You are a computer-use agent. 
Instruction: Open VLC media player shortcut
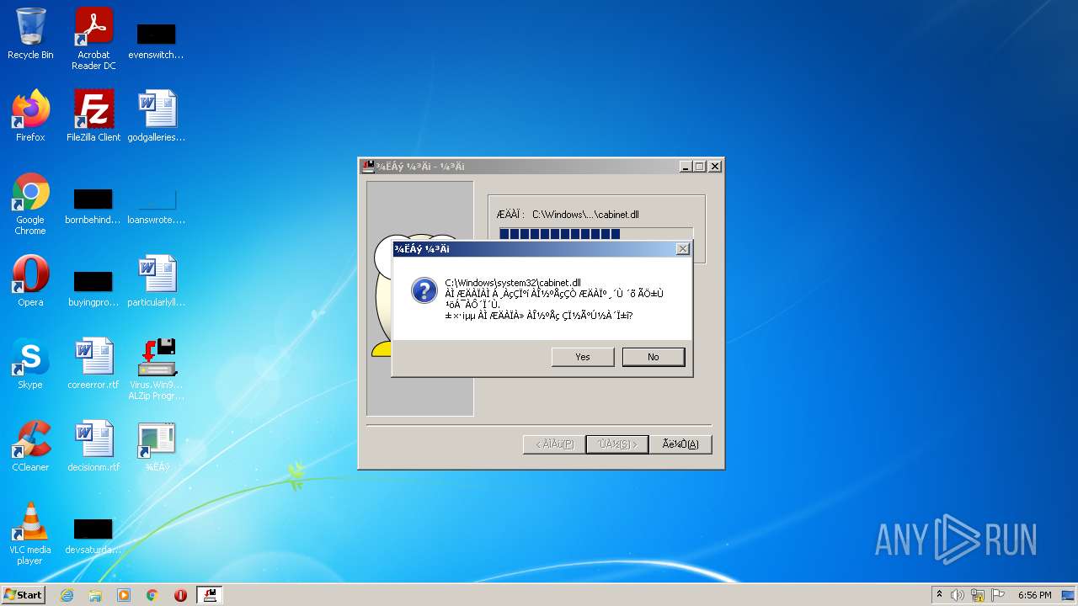30,534
